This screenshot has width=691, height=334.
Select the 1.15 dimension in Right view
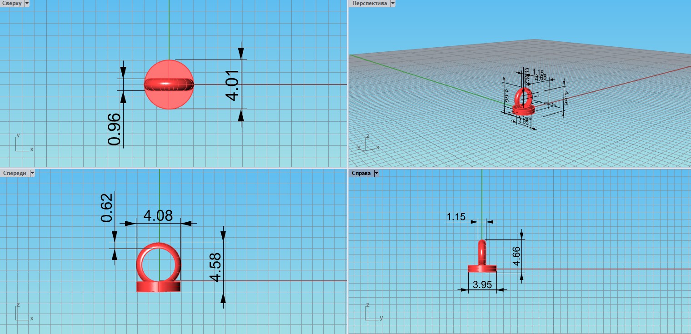[456, 217]
